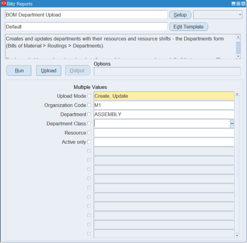Select the Upload Mode field with Create, Update
Viewport: 247px width, 243px height.
pos(164,96)
